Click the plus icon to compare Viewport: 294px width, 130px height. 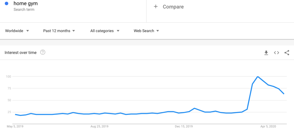[156, 7]
